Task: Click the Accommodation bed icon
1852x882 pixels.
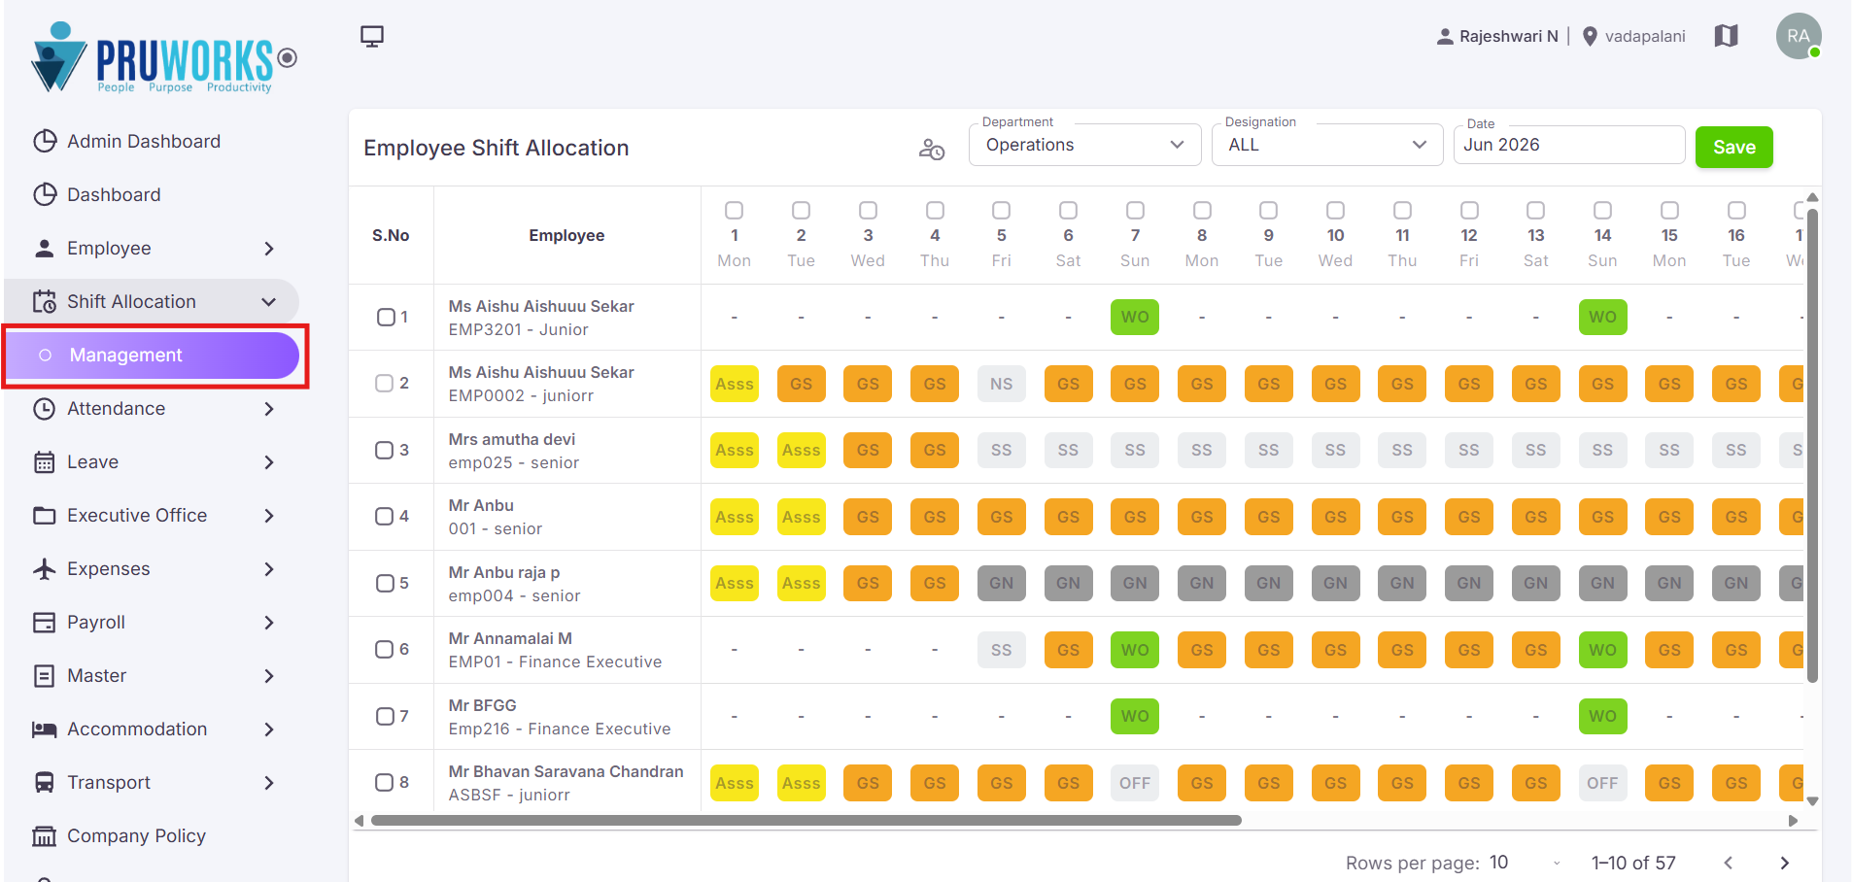Action: pos(45,729)
